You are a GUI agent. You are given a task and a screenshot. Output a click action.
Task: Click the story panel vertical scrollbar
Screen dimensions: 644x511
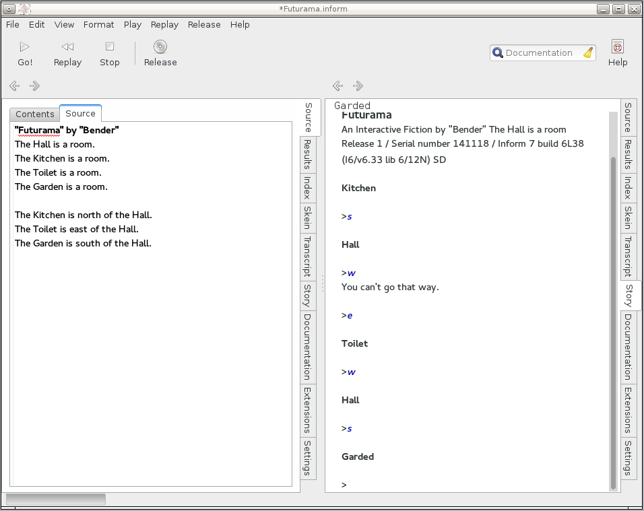613,322
